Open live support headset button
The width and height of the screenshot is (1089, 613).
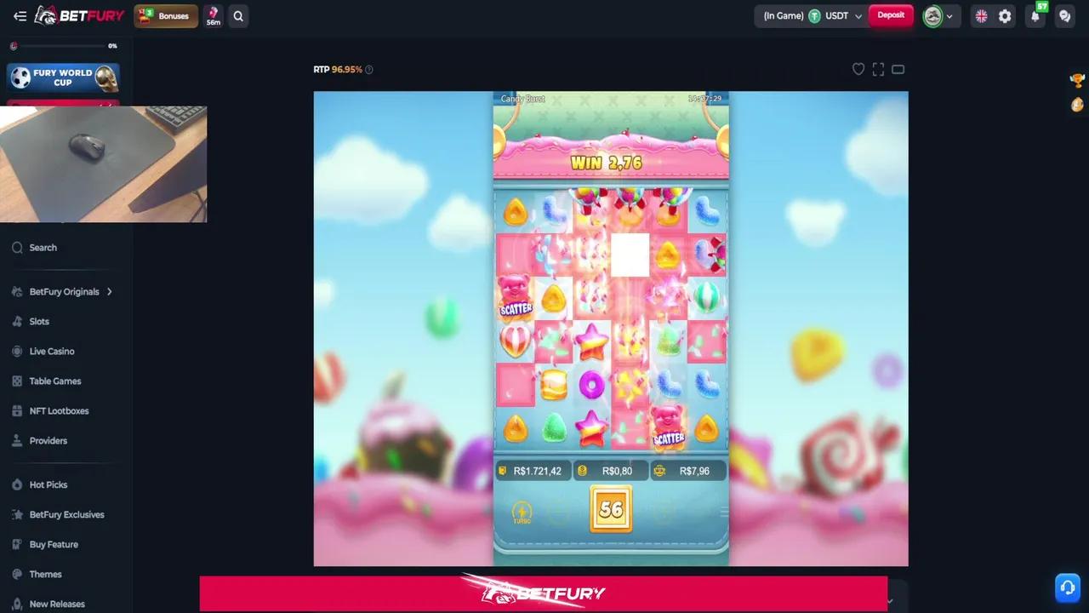(x=1067, y=587)
